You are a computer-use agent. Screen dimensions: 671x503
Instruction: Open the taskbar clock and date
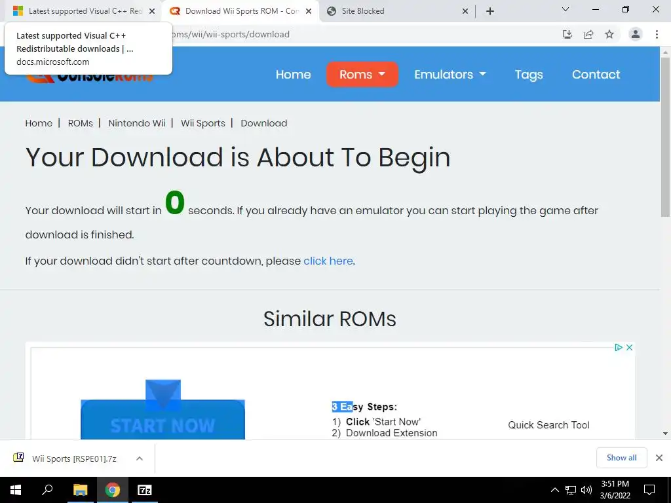coord(615,490)
